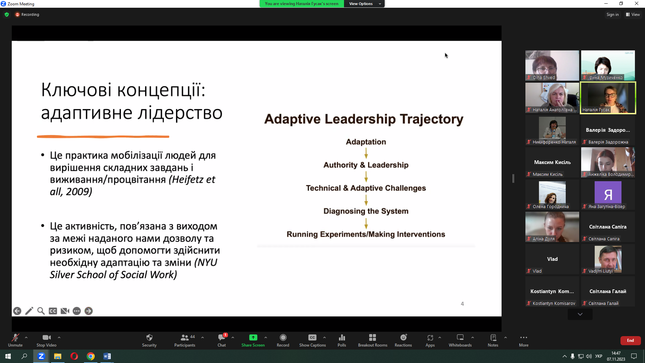This screenshot has width=645, height=363.
Task: Select Наталія Гусак video thumbnail
Action: [x=608, y=98]
